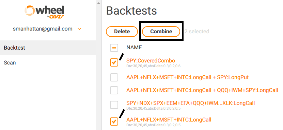Viewport: 283px width, 130px height.
Task: Open the AAPL+NFLX+MSFT+INTC:LongCall backtest
Action: (x=169, y=119)
